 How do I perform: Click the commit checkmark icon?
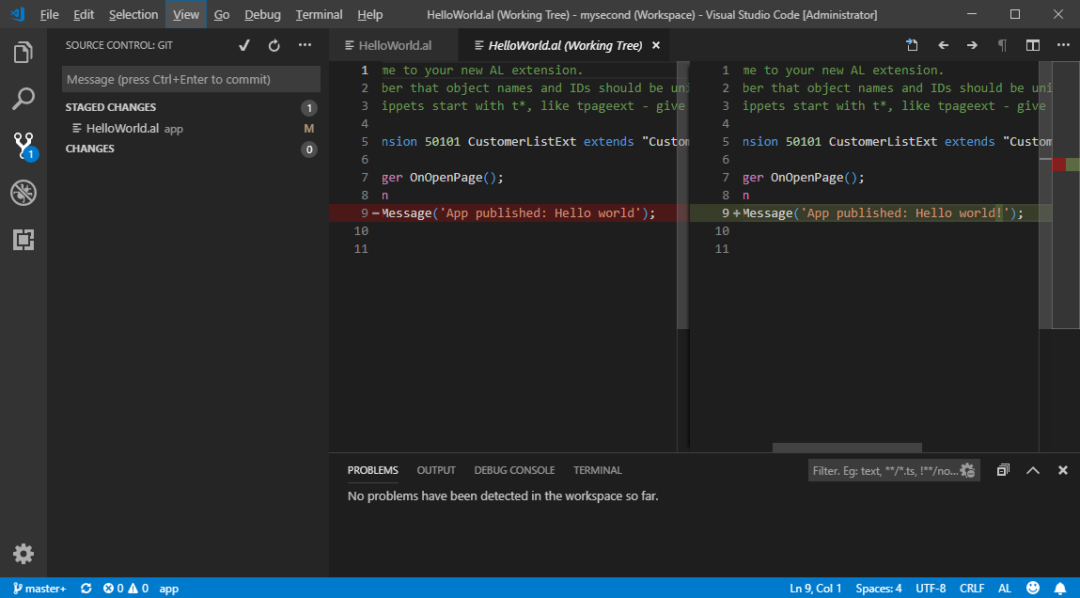pos(244,45)
